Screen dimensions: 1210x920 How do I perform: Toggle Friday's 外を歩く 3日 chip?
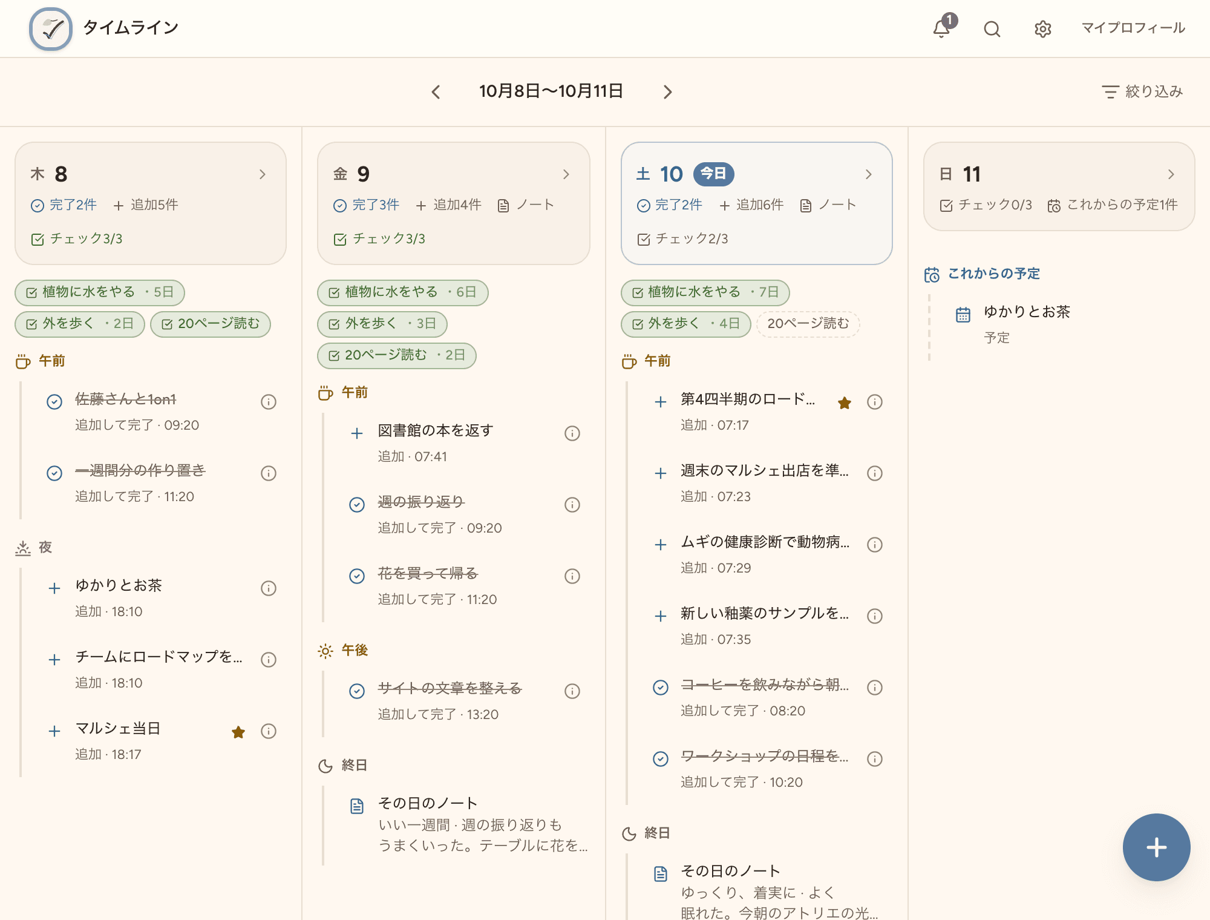382,324
